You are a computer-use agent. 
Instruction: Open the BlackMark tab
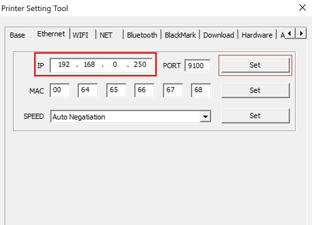(180, 35)
